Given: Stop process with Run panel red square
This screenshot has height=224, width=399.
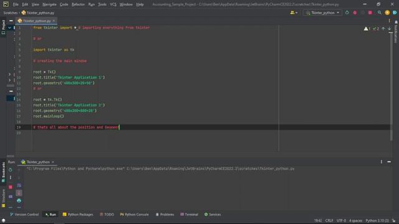Looking at the screenshot, I should click(x=11, y=187).
